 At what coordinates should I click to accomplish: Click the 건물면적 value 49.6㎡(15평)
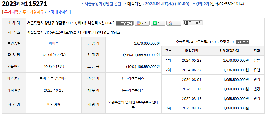(54, 67)
